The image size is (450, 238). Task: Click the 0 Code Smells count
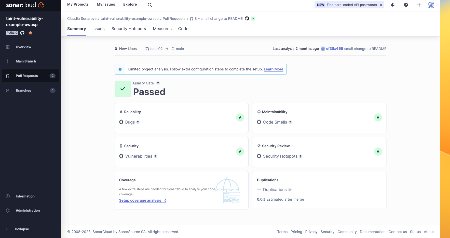259,122
